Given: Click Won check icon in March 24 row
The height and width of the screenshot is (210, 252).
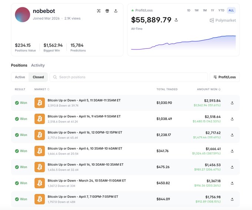Looking at the screenshot, I should (x=17, y=183).
